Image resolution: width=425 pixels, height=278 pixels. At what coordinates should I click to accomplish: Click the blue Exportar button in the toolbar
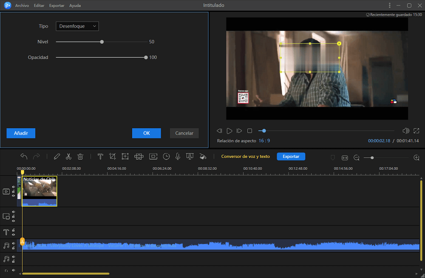291,157
